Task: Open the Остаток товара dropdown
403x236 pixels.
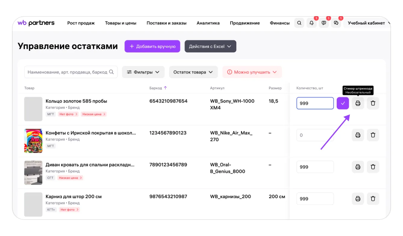Action: coord(193,72)
